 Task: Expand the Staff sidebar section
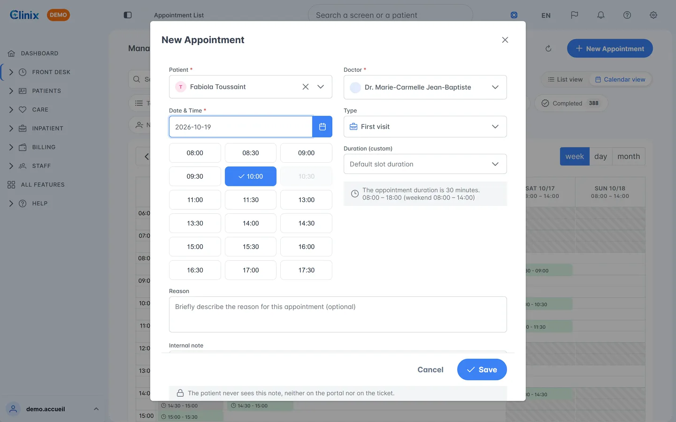click(11, 166)
